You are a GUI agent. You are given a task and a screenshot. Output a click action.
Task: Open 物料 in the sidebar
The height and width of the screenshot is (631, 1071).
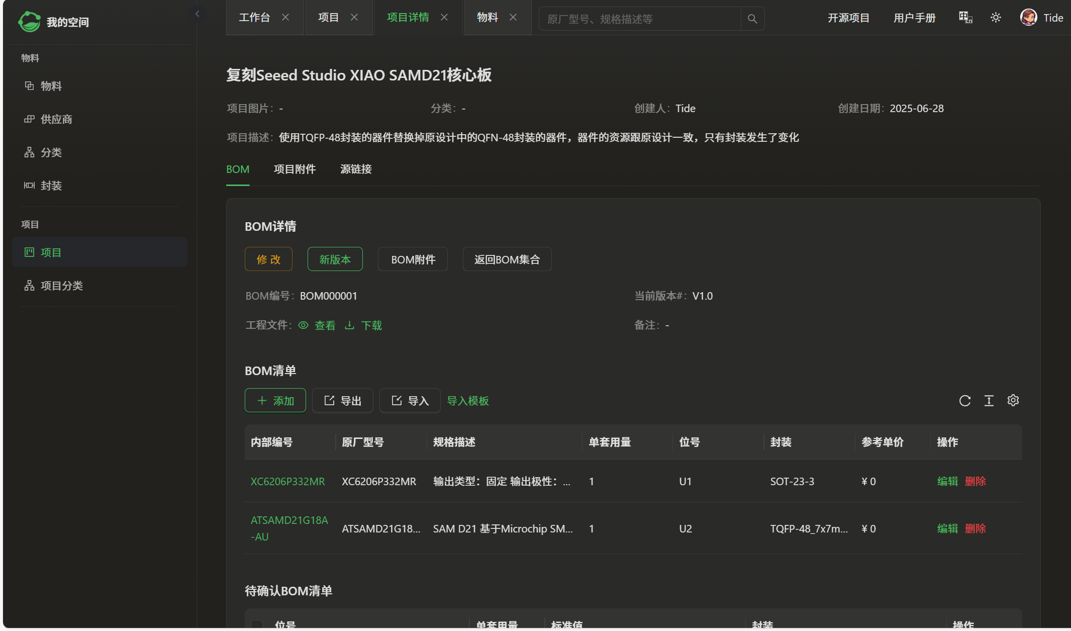pos(100,86)
